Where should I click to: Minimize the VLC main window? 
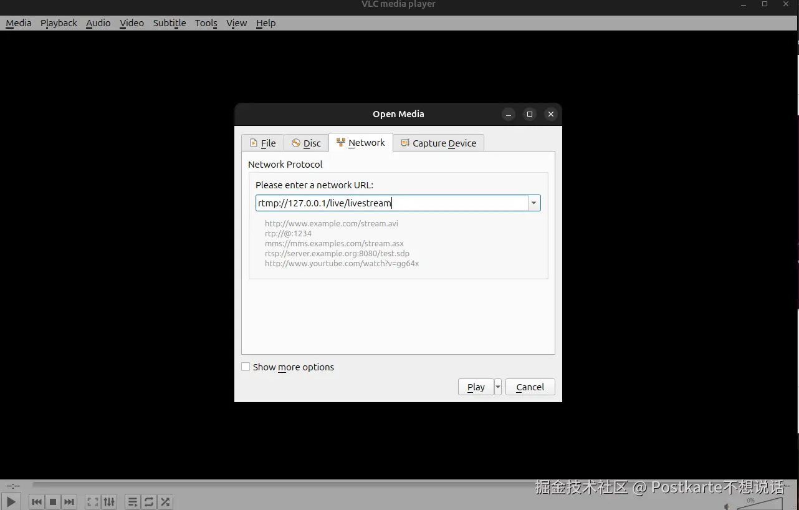[744, 4]
